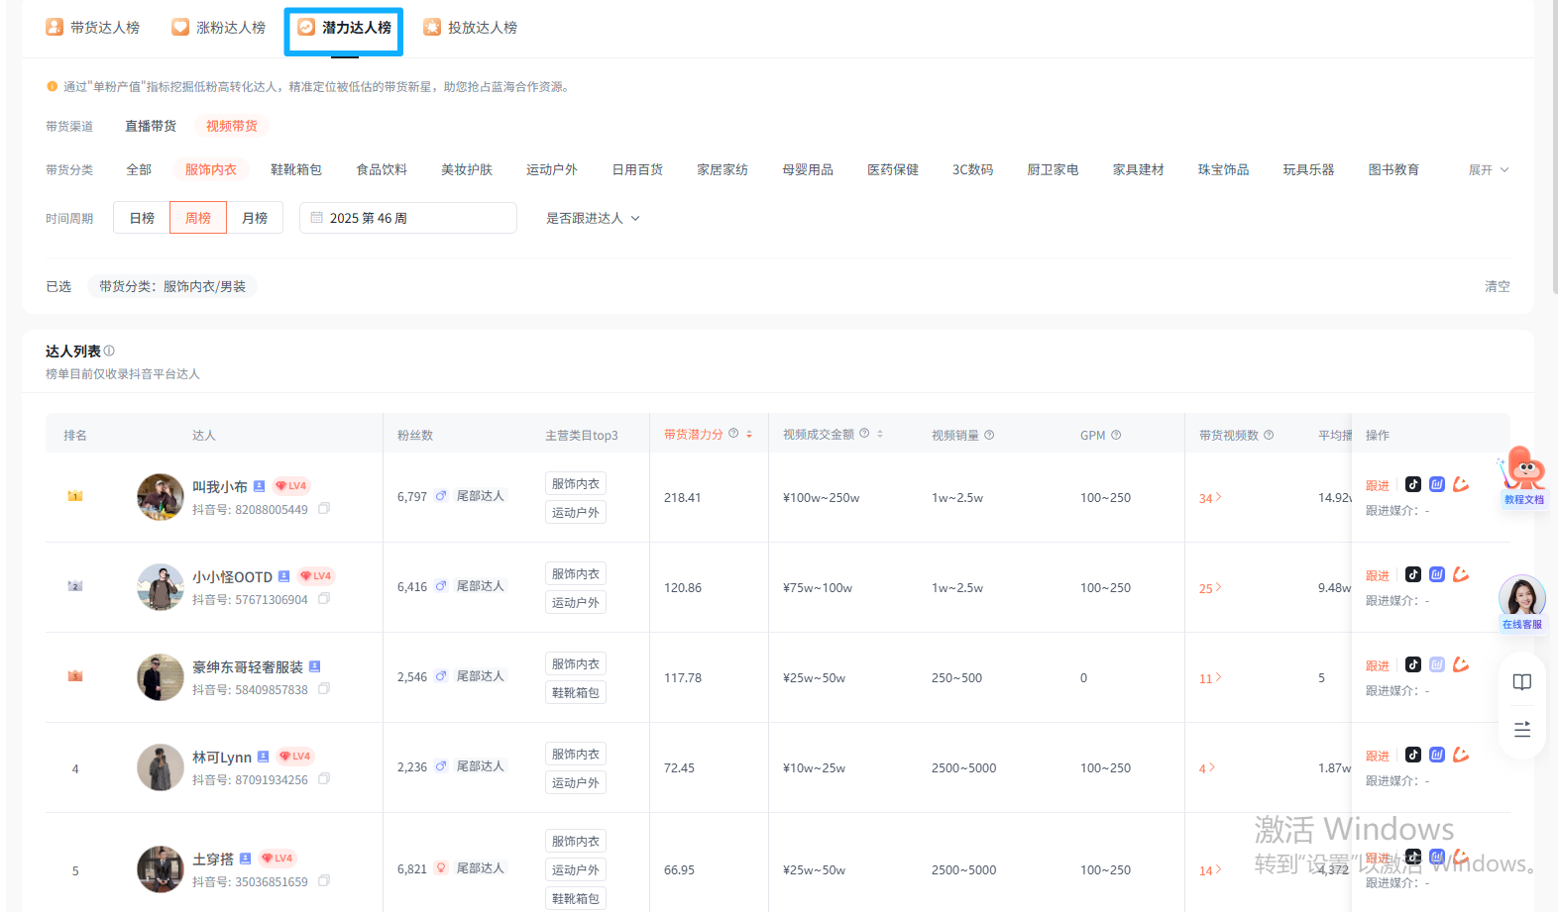Open the 教程文档 mascot icon
Viewport: 1558px width, 912px height.
tap(1523, 471)
